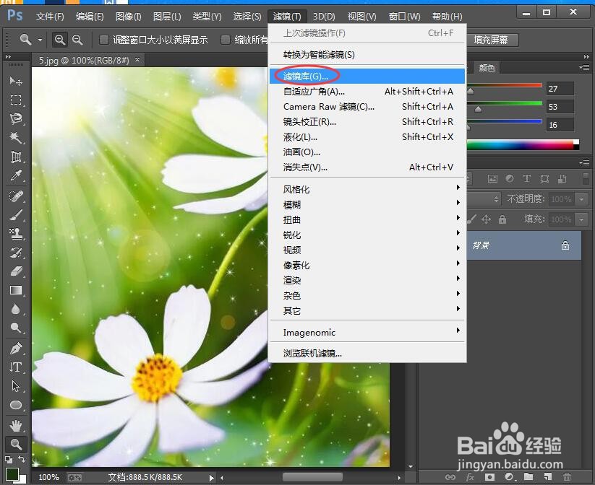This screenshot has width=595, height=485.
Task: Expand the 渲染 submenu
Action: 367,280
